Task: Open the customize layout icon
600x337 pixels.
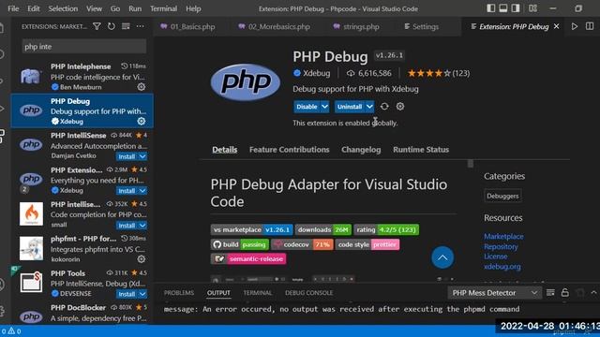Action: click(x=532, y=8)
